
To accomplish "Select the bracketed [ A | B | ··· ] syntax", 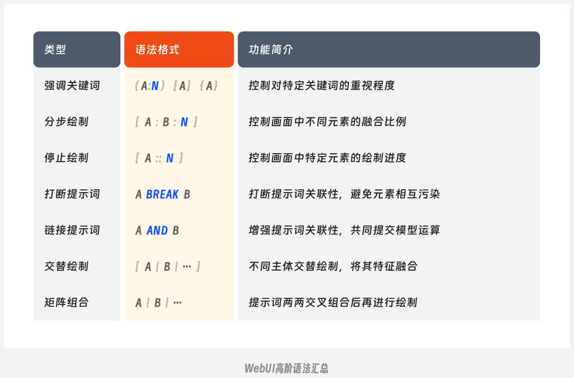I will [x=168, y=266].
